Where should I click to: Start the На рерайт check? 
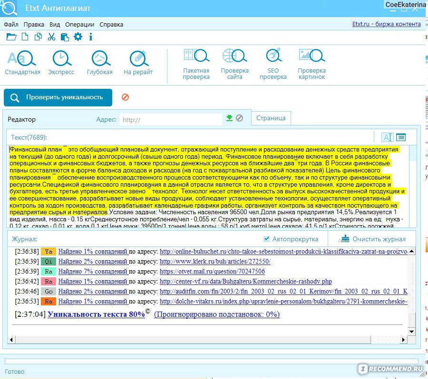coord(138,62)
